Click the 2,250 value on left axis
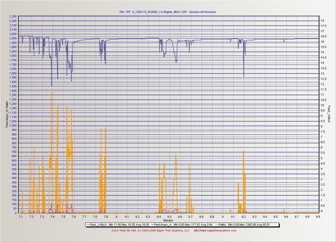This screenshot has width=336, height=242. 12,16
